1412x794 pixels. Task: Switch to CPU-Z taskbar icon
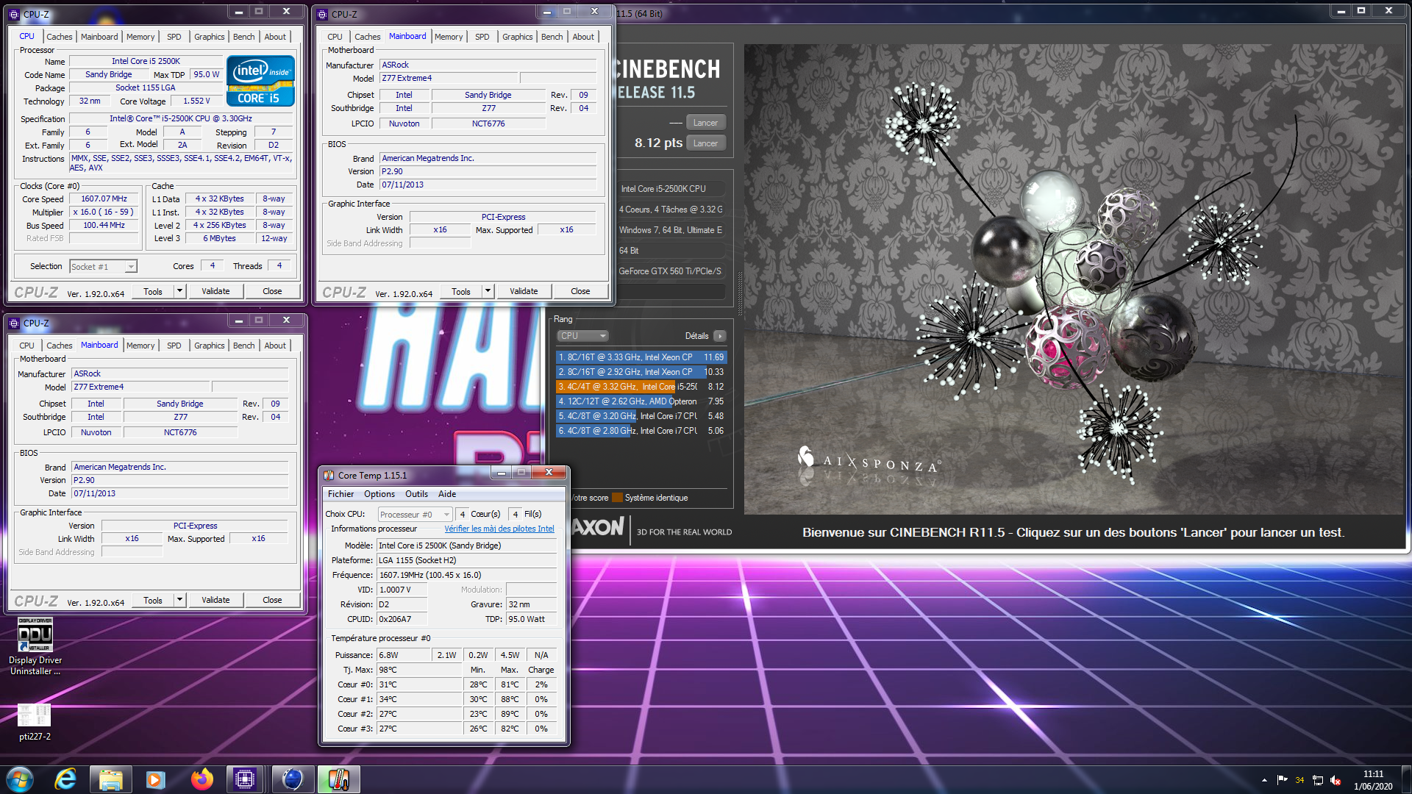pyautogui.click(x=245, y=779)
